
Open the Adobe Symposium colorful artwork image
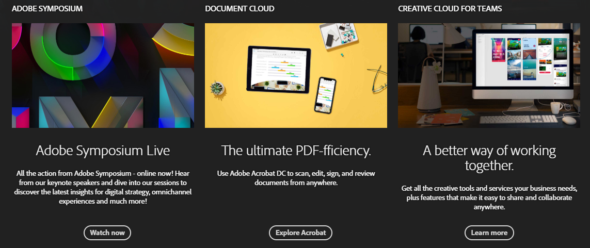(x=103, y=75)
